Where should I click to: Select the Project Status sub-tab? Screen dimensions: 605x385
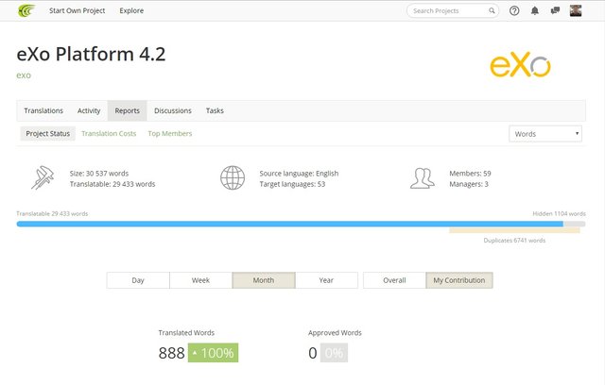[x=48, y=134]
